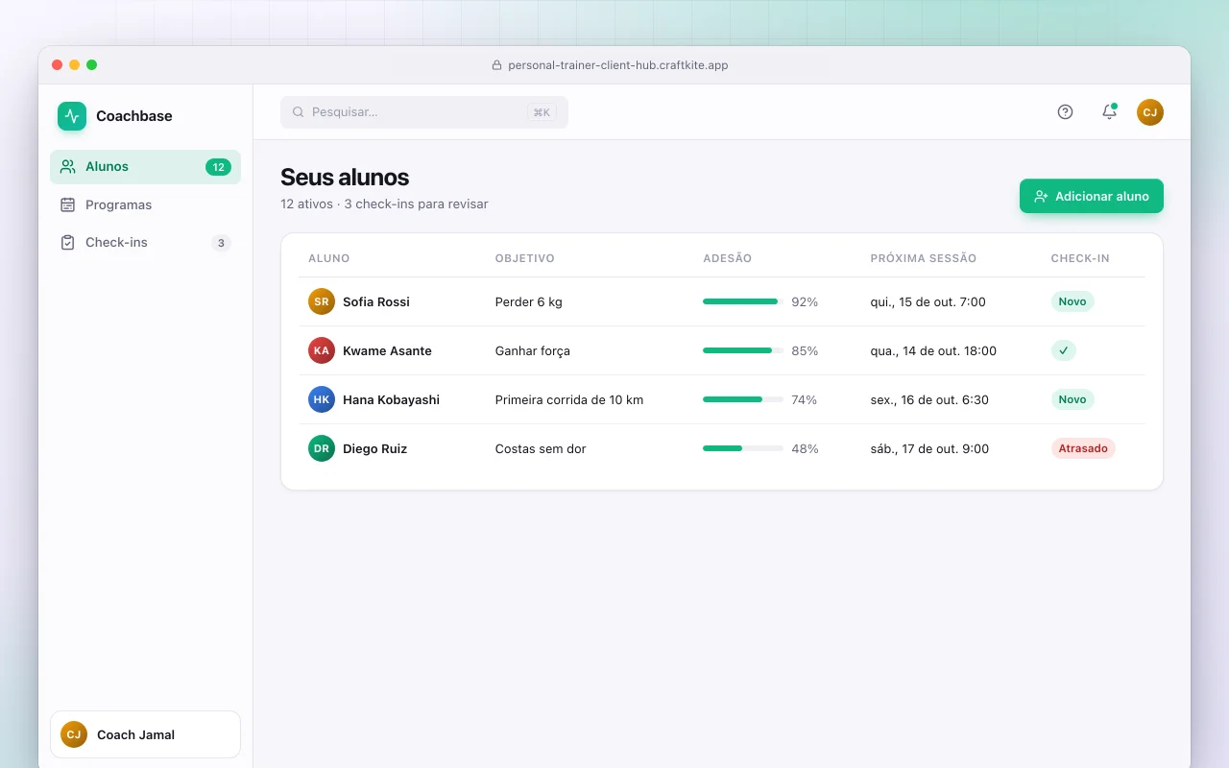The height and width of the screenshot is (768, 1229).
Task: Click the Coach Jamal avatar in the sidebar footer
Action: [x=74, y=734]
